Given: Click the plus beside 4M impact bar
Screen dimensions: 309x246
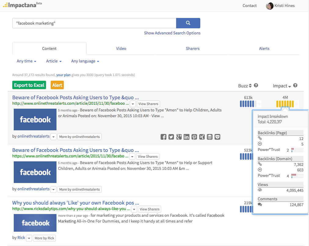Looking at the screenshot, I should 296,104.
